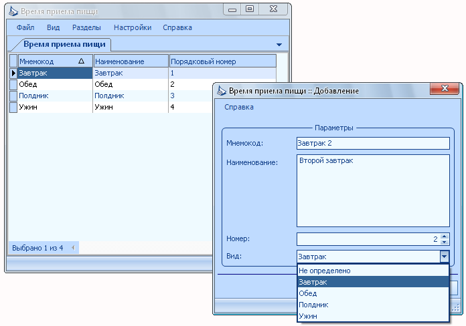The height and width of the screenshot is (326, 466).
Task: Decrease Номер with spinner down arrow
Action: (445, 242)
